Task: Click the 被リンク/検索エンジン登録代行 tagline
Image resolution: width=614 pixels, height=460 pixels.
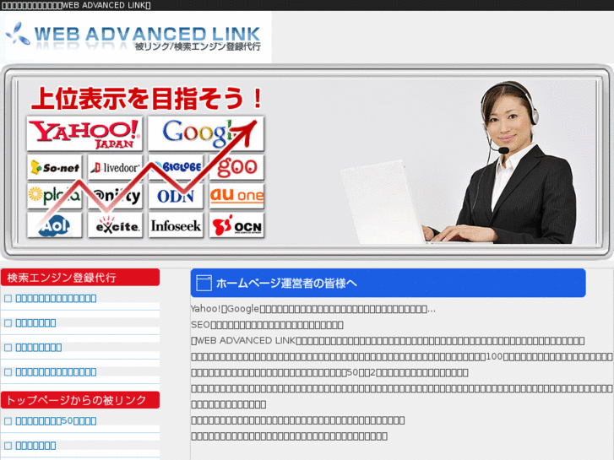Action: (x=198, y=46)
